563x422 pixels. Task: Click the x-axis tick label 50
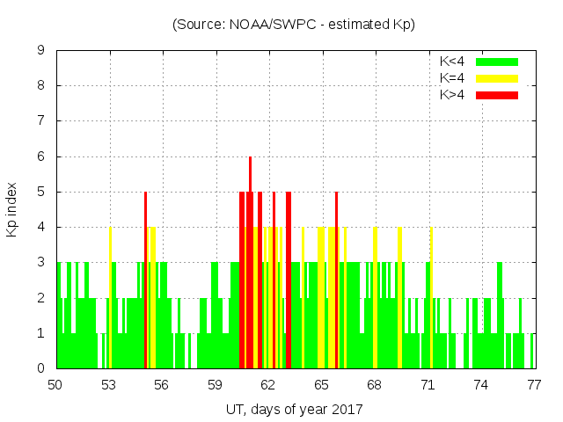click(55, 384)
